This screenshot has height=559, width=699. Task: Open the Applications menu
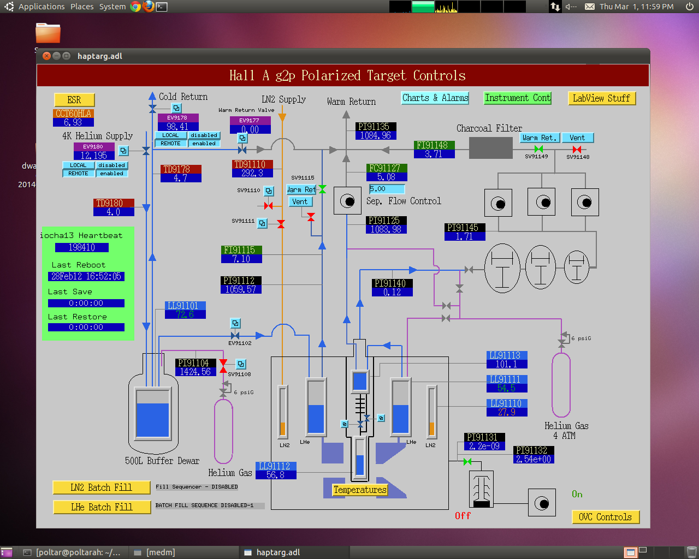pos(42,7)
